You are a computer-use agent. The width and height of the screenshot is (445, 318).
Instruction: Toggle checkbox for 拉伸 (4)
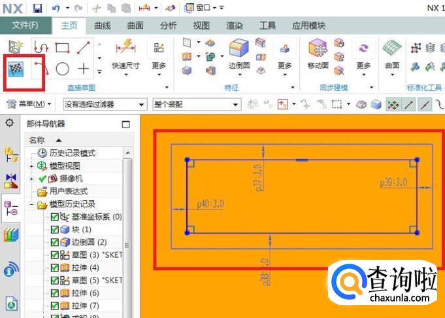click(x=54, y=268)
